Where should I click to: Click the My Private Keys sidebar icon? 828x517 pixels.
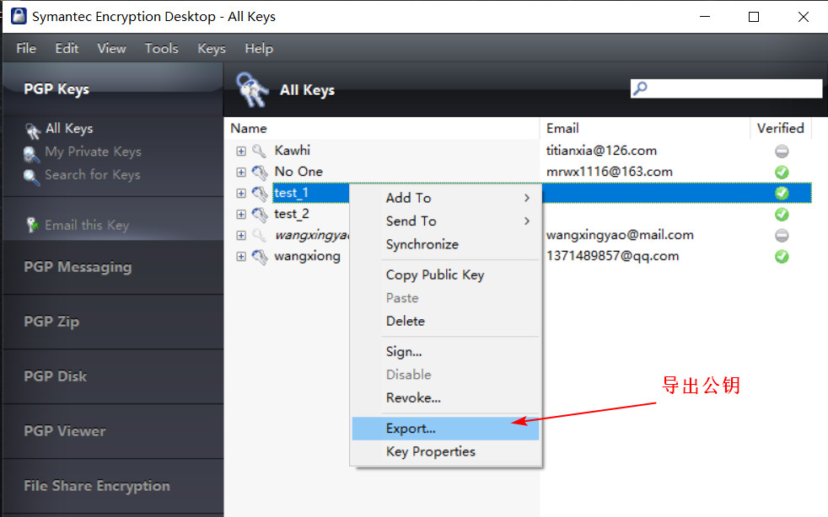pos(32,153)
